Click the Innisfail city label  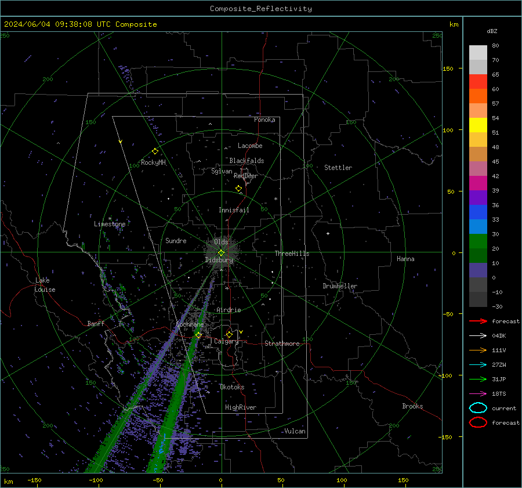coord(234,210)
